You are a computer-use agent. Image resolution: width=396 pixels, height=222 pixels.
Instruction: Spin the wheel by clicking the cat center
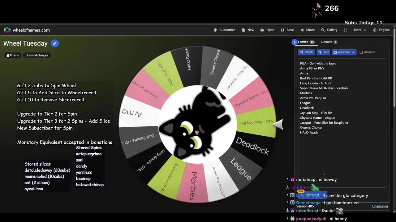click(x=197, y=124)
